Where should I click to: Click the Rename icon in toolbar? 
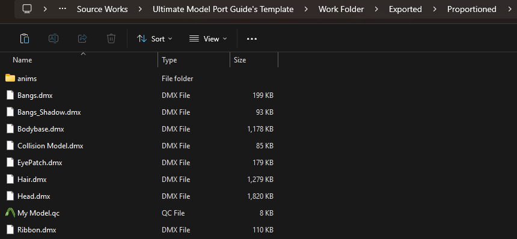(x=54, y=39)
